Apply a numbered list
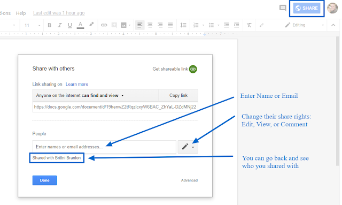The width and height of the screenshot is (342, 205). [196, 25]
